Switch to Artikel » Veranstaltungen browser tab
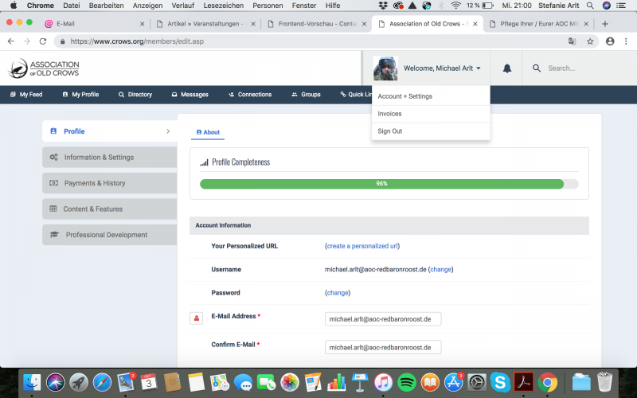The image size is (637, 398). click(x=205, y=24)
